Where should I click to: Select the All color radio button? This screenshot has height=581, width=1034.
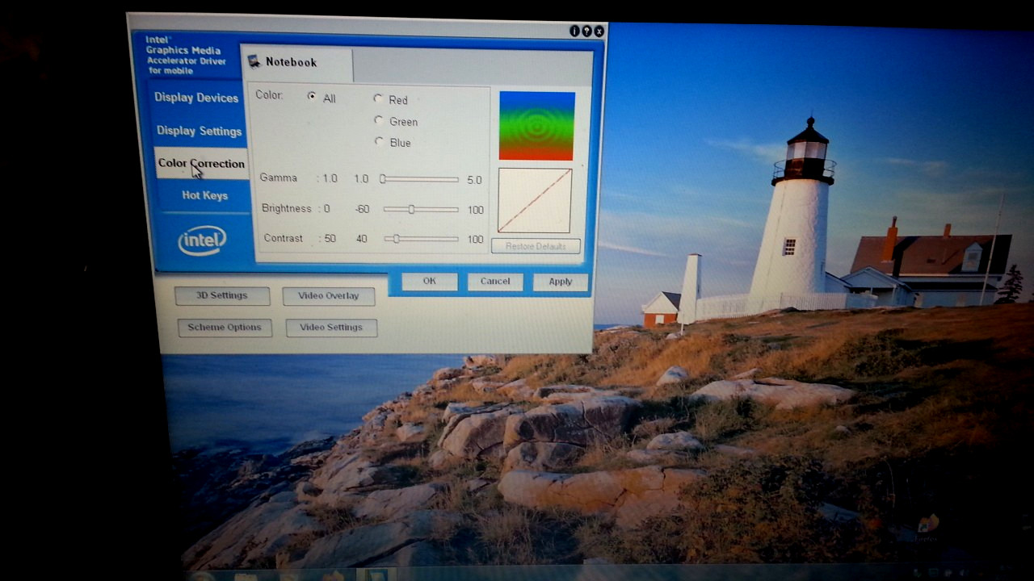(x=312, y=96)
